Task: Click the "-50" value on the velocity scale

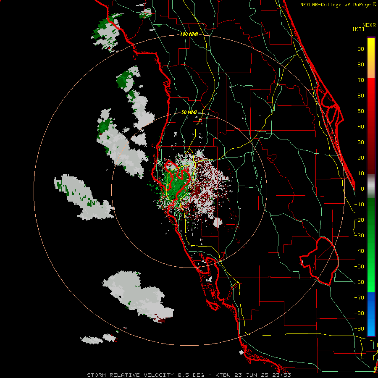Action: tap(359, 267)
